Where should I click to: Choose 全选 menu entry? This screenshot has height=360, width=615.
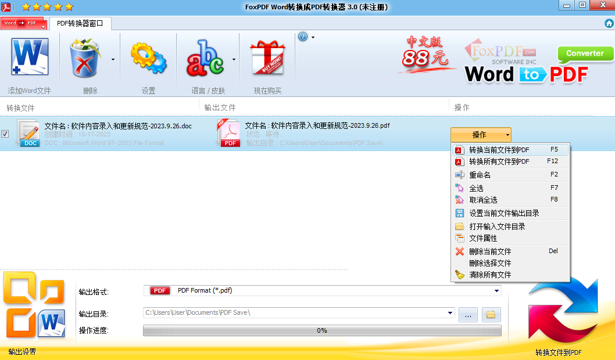(510, 188)
